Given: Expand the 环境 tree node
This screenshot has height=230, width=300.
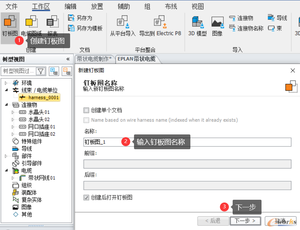Looking at the screenshot, I should point(6,83).
